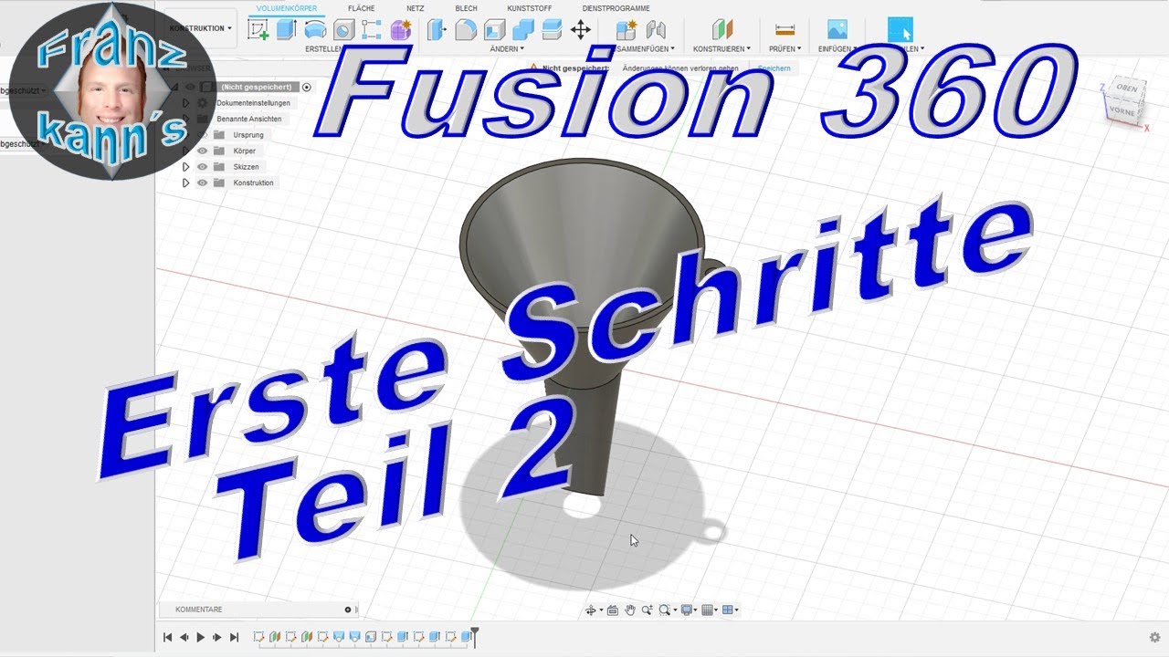Image resolution: width=1169 pixels, height=657 pixels.
Task: Open the KONSTRUIEREN dropdown menu
Action: [721, 48]
